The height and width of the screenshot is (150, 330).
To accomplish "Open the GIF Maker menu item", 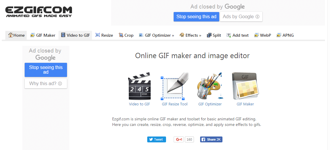I will (x=43, y=35).
